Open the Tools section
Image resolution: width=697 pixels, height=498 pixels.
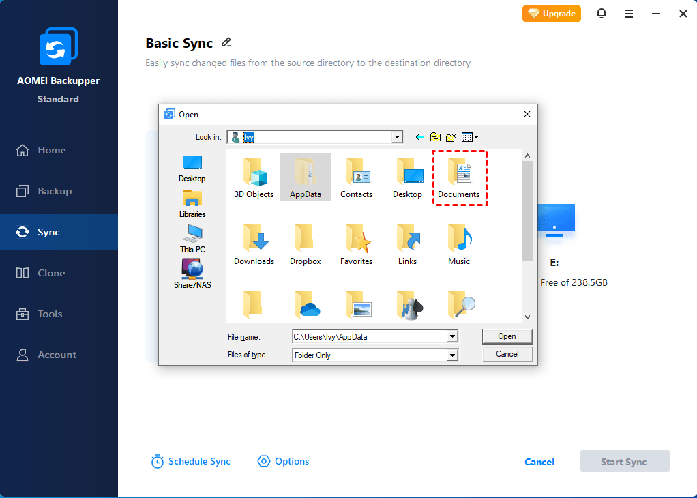pos(48,314)
